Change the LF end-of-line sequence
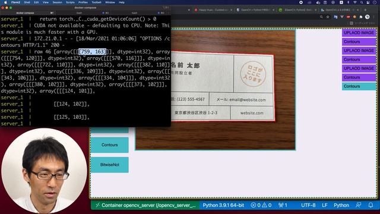 pos(325,205)
